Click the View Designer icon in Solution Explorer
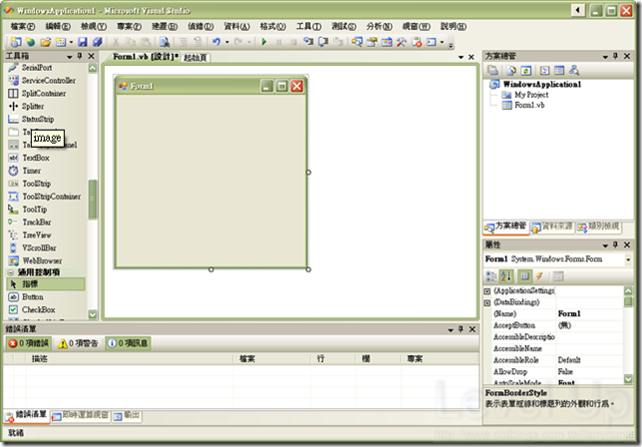Viewport: 642px width, 447px height. click(x=559, y=71)
